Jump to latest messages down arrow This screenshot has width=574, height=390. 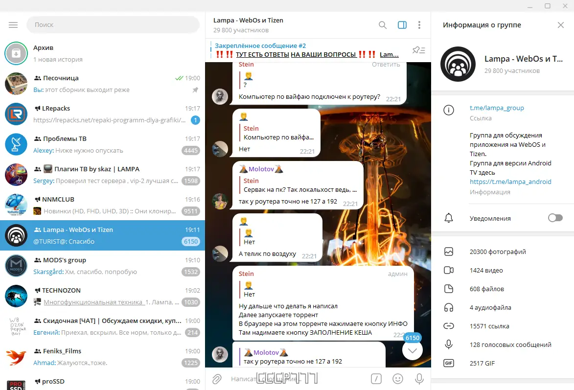pyautogui.click(x=412, y=350)
